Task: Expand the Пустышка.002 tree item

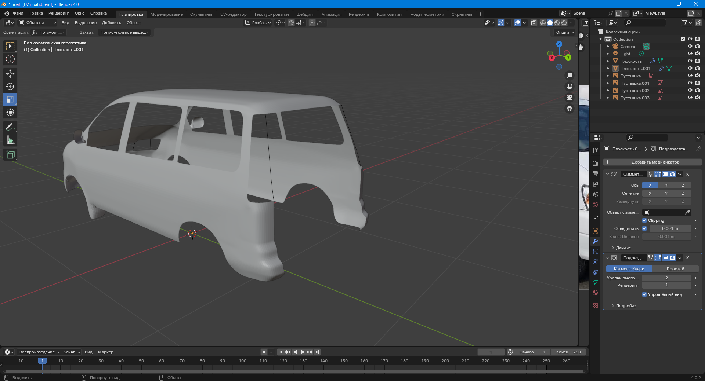Action: point(608,91)
